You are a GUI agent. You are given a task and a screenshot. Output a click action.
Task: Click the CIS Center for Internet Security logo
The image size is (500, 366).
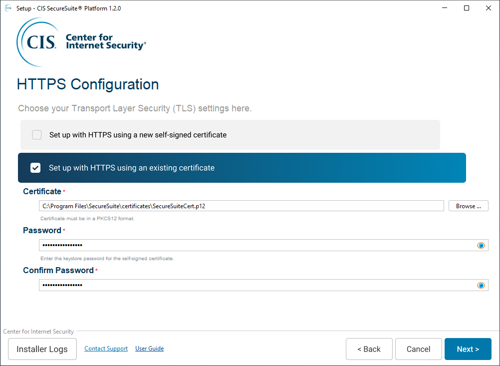(x=81, y=42)
